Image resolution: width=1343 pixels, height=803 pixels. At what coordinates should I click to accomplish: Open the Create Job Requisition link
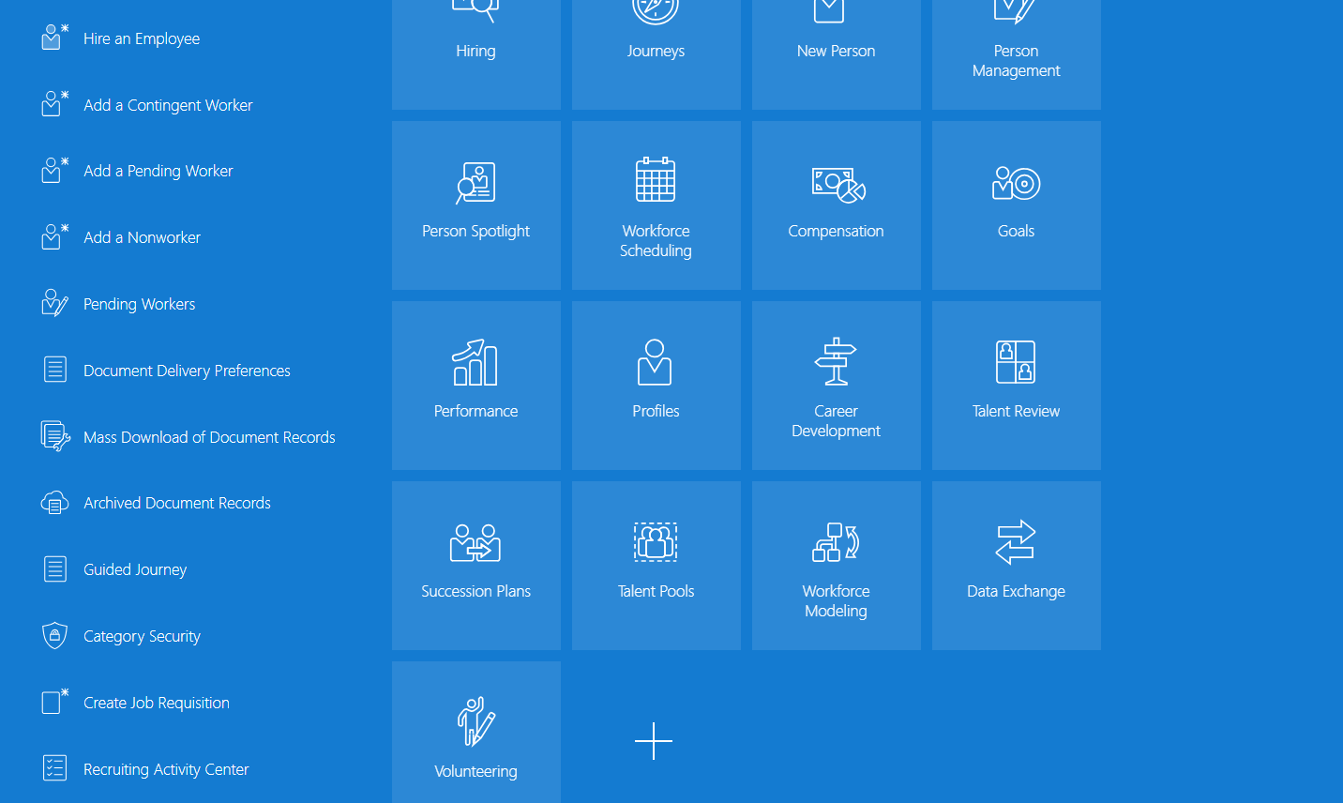click(x=157, y=703)
